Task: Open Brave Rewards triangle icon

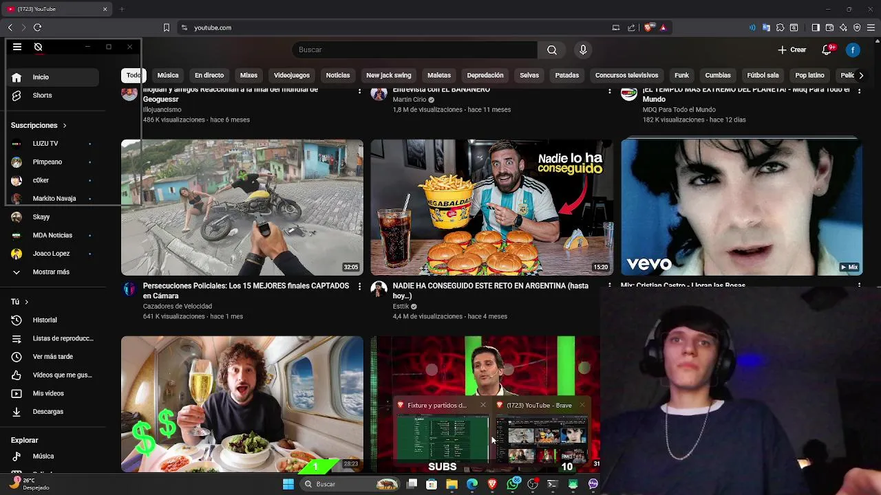Action: pos(663,27)
